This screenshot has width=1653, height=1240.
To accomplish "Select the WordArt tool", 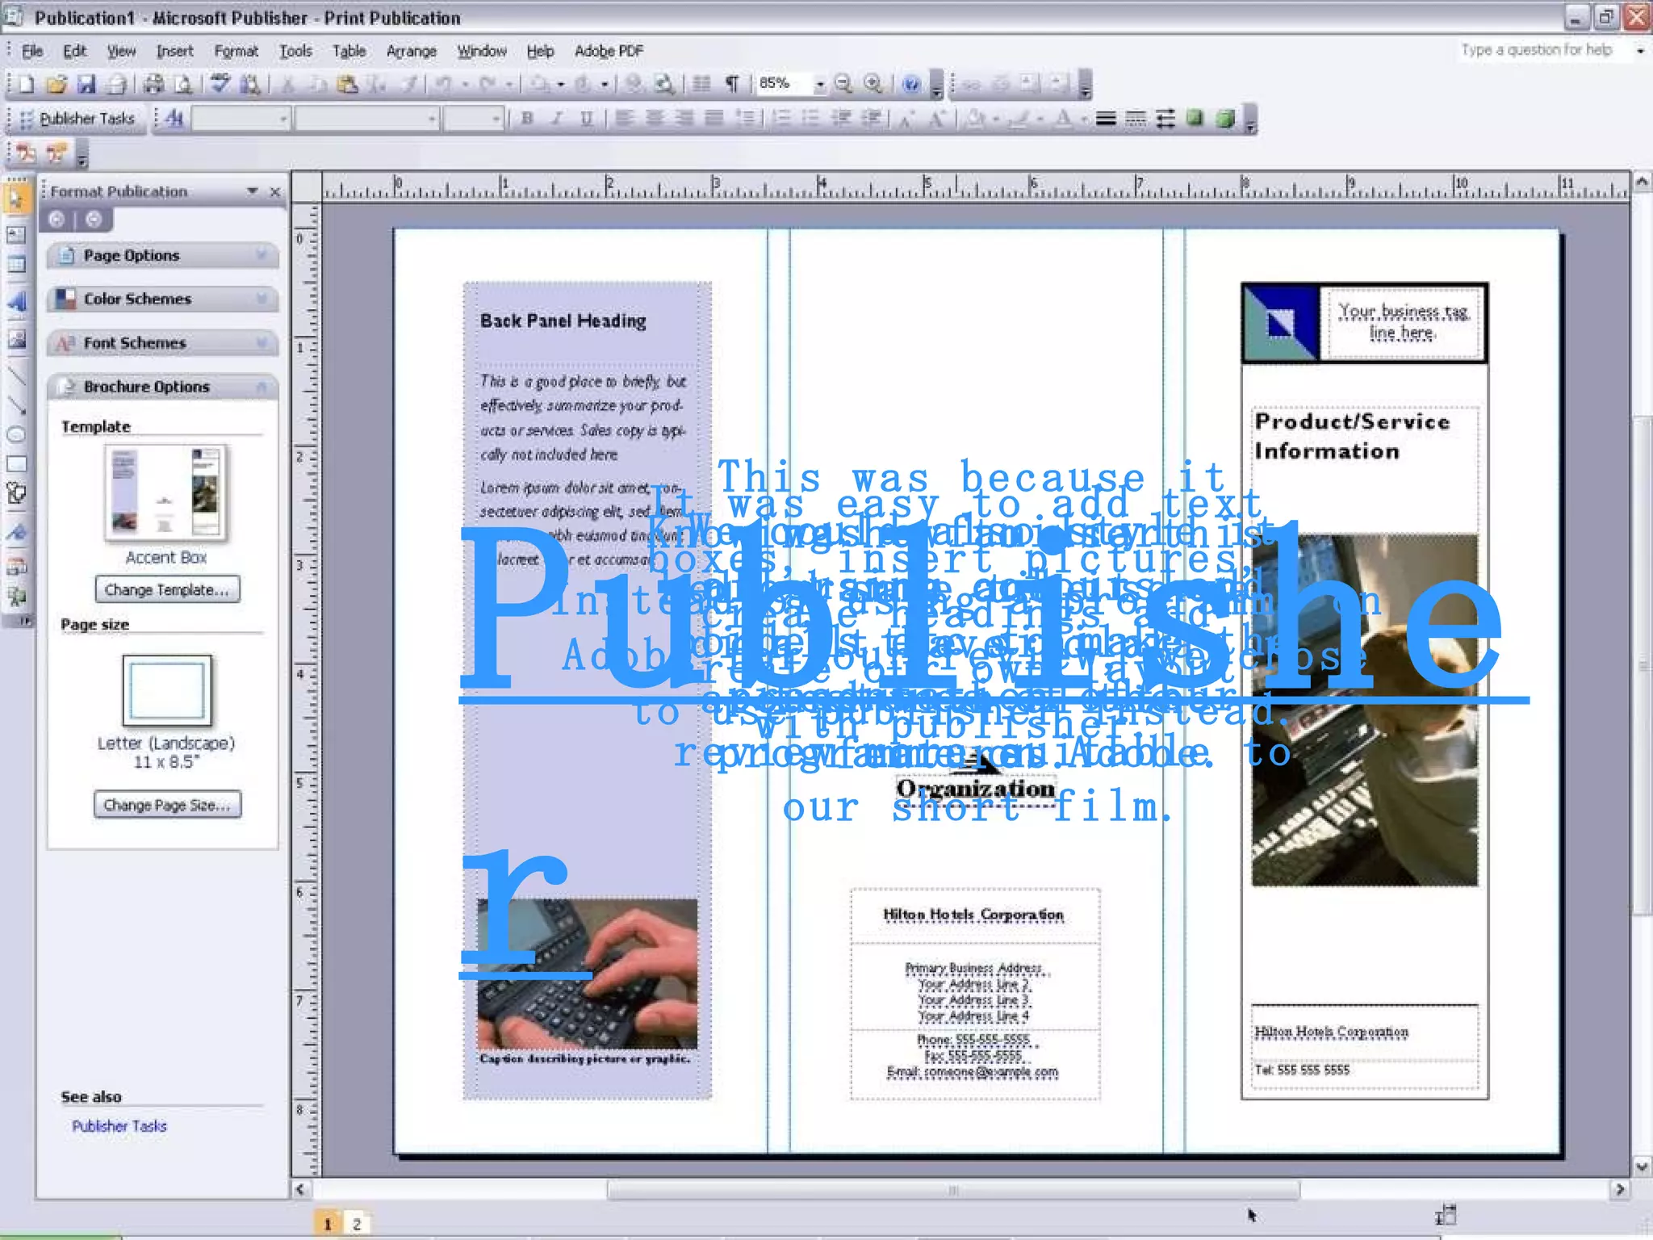I will pos(16,302).
